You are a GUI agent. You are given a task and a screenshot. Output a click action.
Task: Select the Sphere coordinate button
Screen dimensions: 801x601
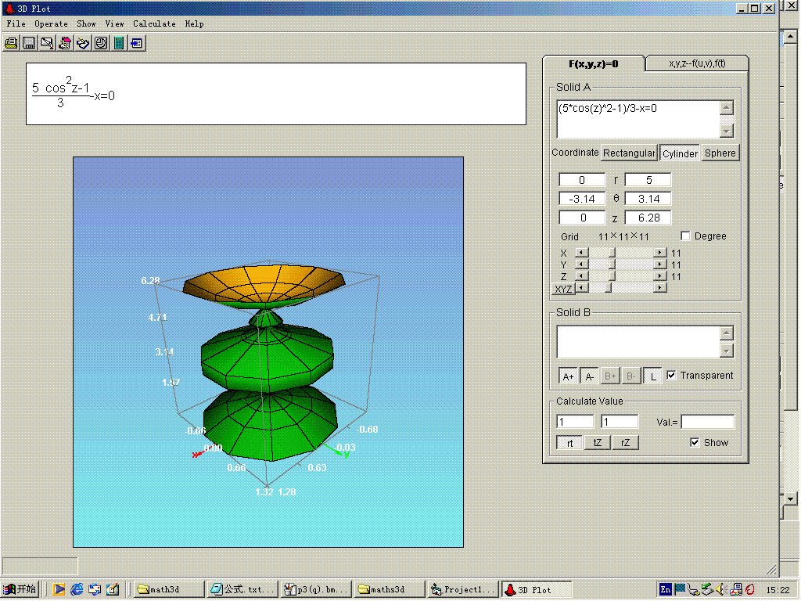(x=720, y=153)
